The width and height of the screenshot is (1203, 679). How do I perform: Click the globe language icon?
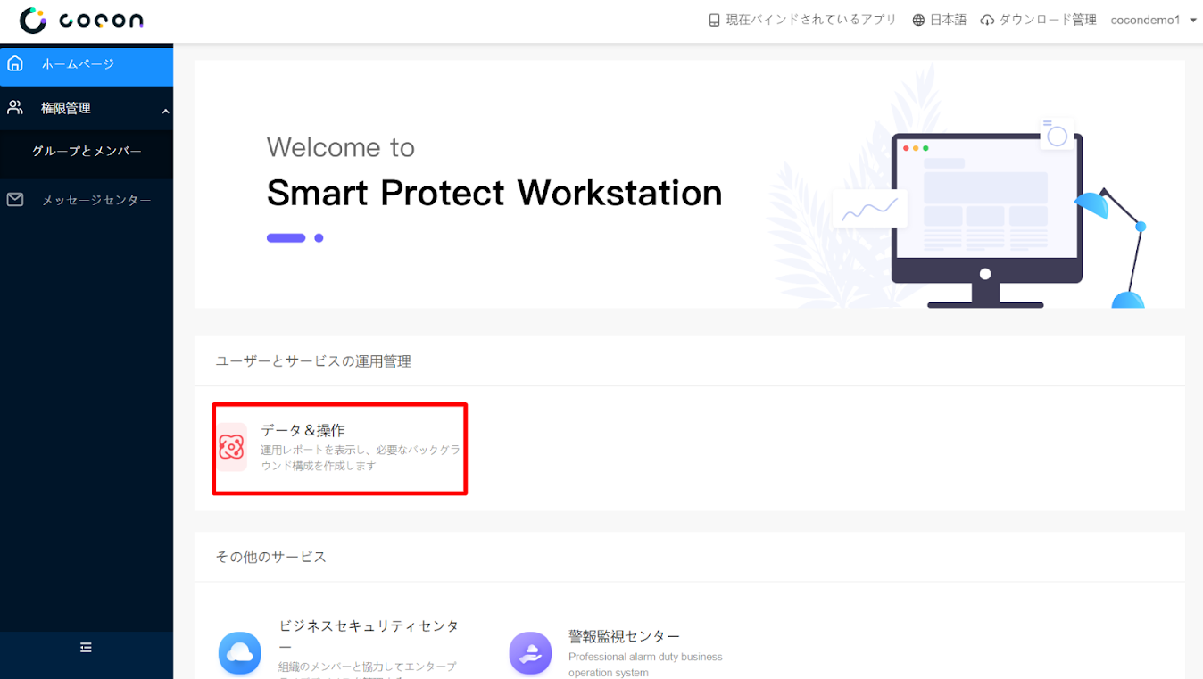[918, 21]
